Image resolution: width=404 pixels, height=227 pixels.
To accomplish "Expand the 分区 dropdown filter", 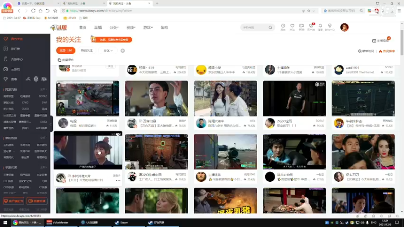I will (x=108, y=51).
